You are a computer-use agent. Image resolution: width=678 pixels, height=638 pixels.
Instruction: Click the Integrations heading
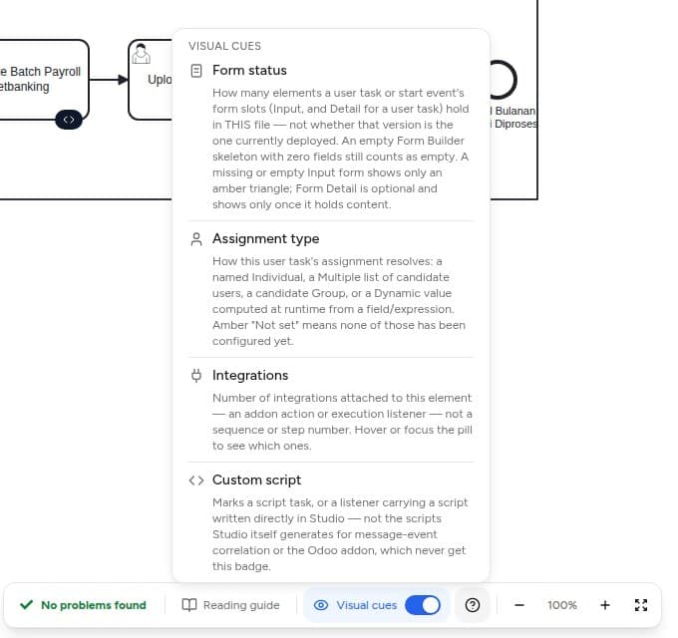coord(250,376)
